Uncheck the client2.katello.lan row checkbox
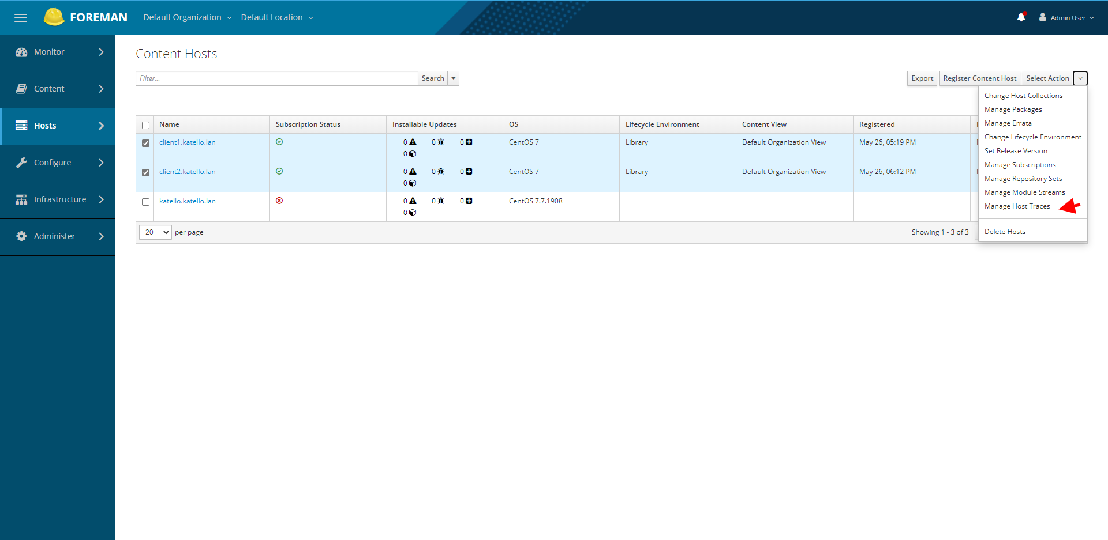The image size is (1108, 540). pos(145,172)
